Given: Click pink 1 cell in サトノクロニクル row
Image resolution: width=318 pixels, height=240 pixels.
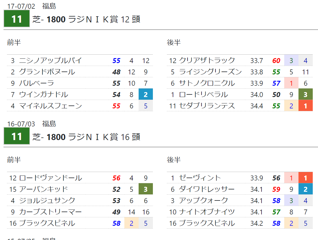Looking at the screenshot, I should [291, 83].
